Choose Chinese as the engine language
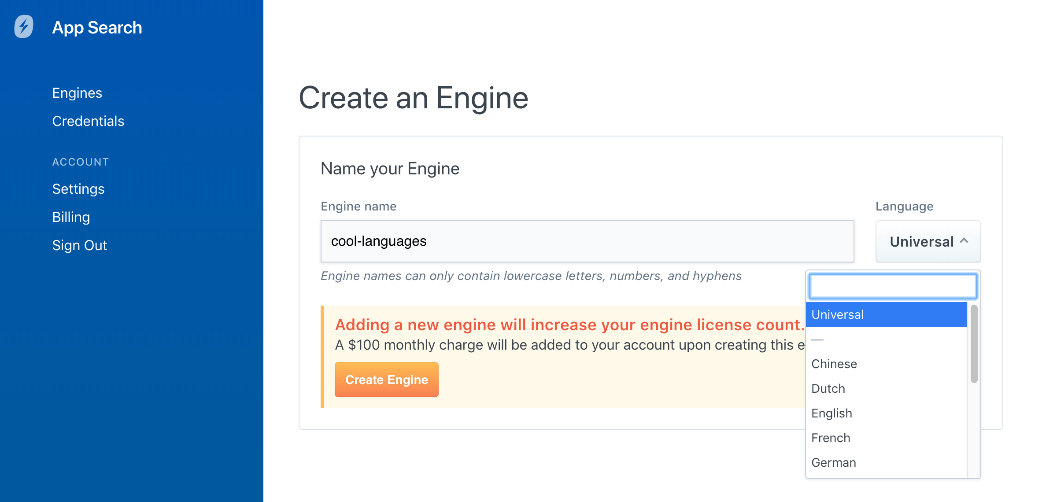The height and width of the screenshot is (502, 1057). pos(834,364)
